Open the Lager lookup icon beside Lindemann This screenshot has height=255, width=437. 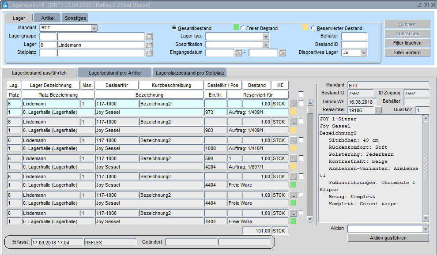(149, 45)
